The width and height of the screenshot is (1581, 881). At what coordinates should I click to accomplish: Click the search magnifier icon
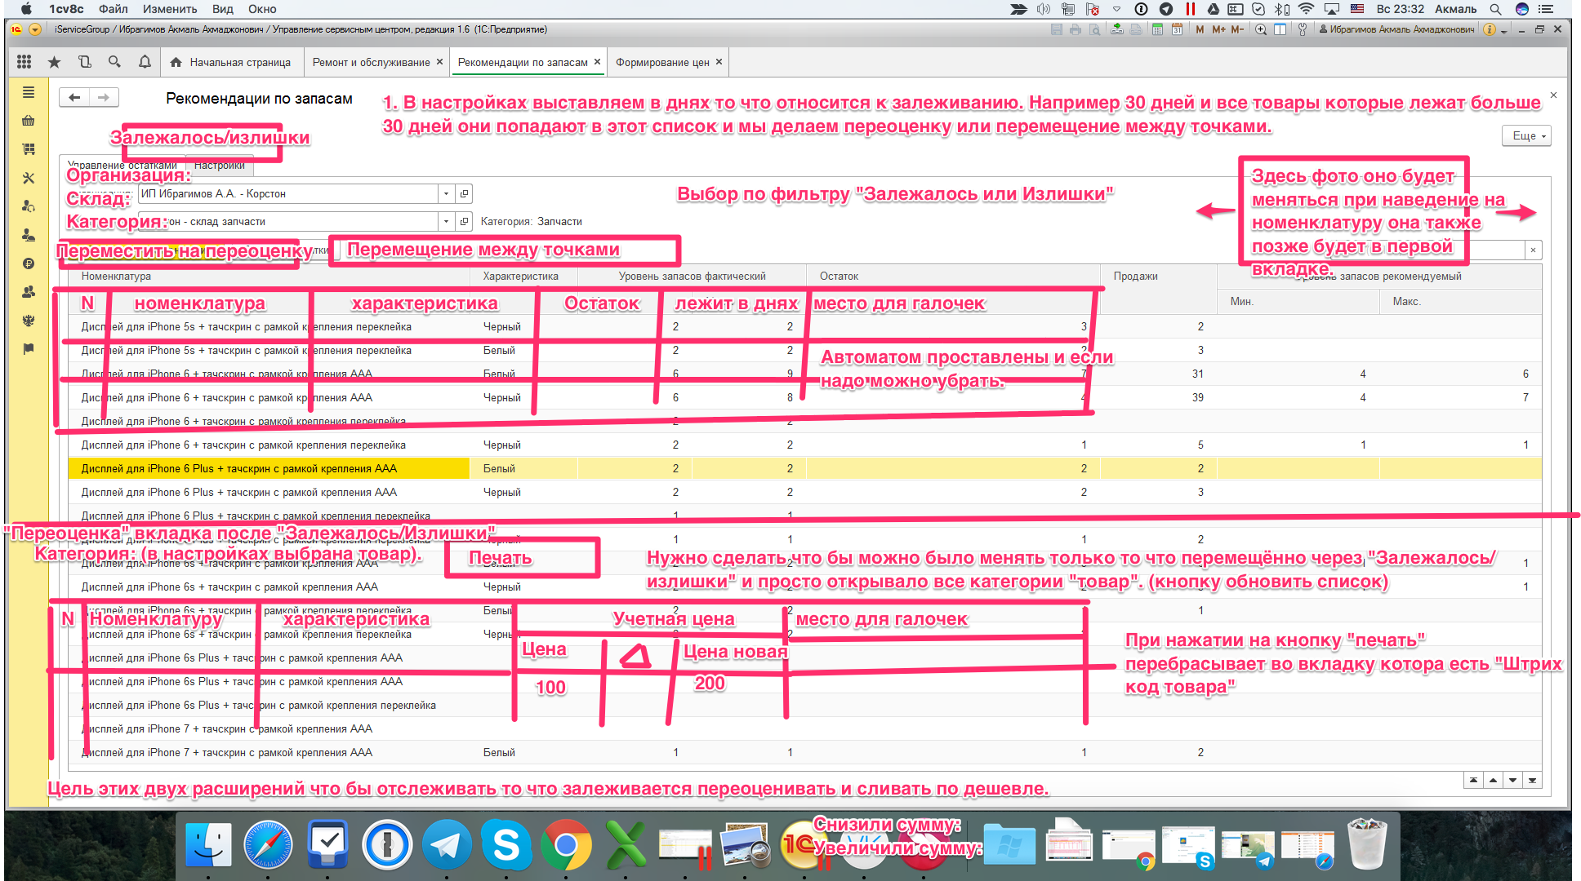click(114, 62)
